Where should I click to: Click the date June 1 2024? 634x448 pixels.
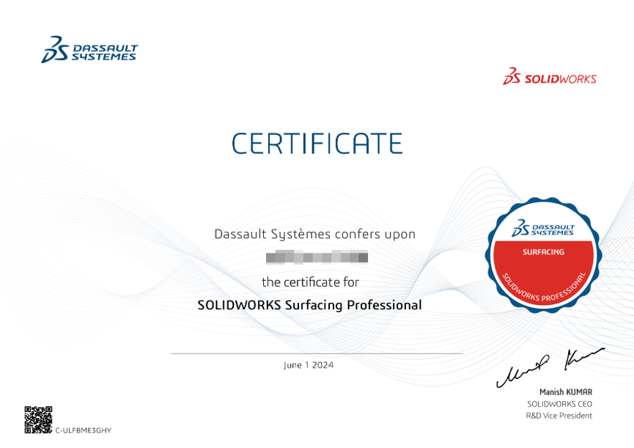tap(309, 365)
